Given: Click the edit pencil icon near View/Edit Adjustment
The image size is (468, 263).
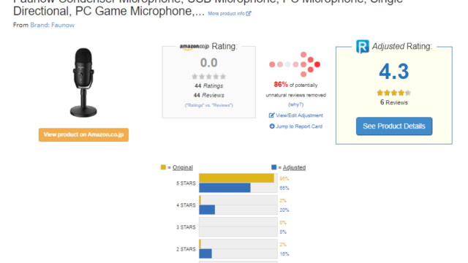Looking at the screenshot, I should pyautogui.click(x=271, y=115).
